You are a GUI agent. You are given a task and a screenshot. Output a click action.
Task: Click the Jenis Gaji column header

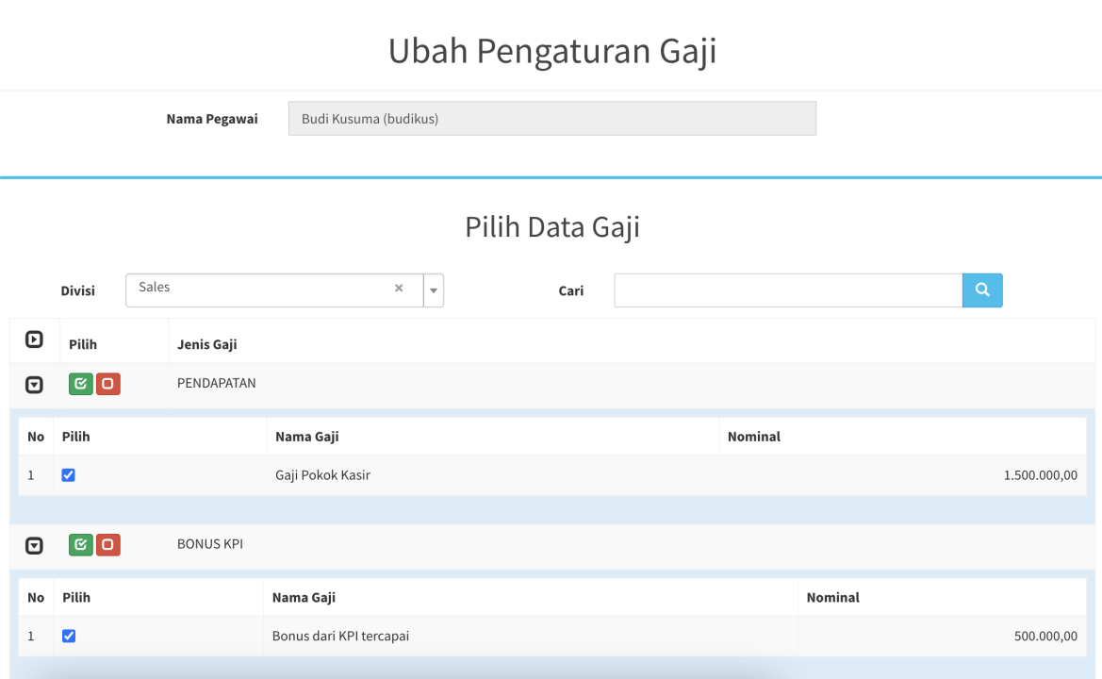click(207, 344)
